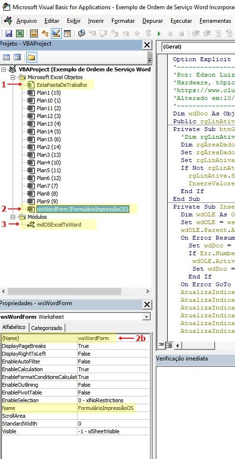Click the Outdent toolbar icon
This screenshot has width=235, height=459.
point(207,33)
